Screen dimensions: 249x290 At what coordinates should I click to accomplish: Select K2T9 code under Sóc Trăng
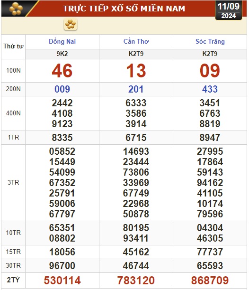pos(210,54)
